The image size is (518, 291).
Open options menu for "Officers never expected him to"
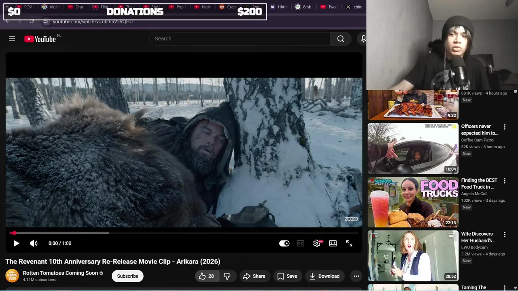click(x=505, y=127)
